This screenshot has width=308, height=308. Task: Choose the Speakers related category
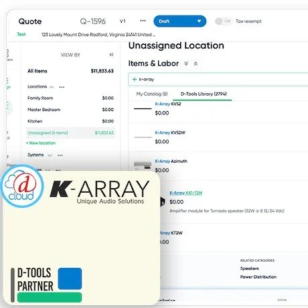coord(249,268)
